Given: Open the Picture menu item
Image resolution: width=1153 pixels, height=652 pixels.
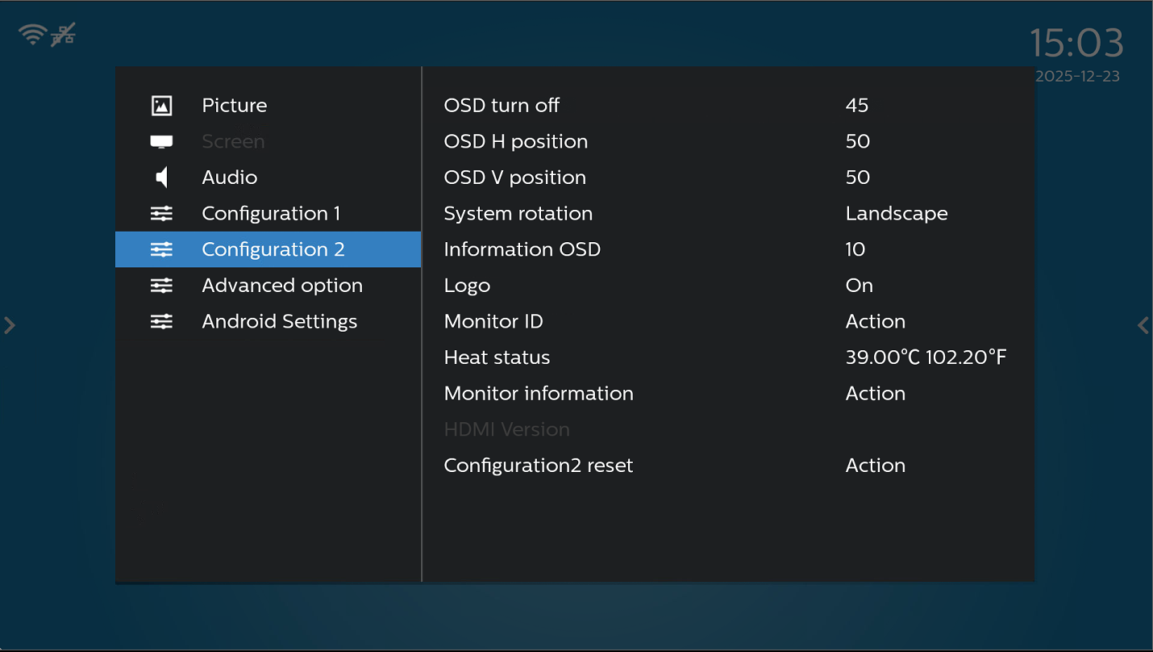Looking at the screenshot, I should pos(234,106).
